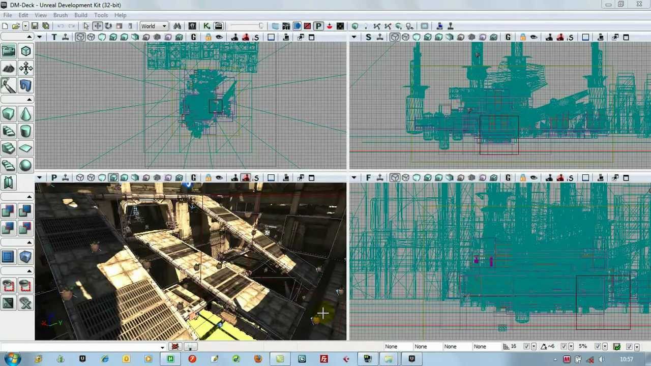Select the Sphere brush builder tool

25,165
